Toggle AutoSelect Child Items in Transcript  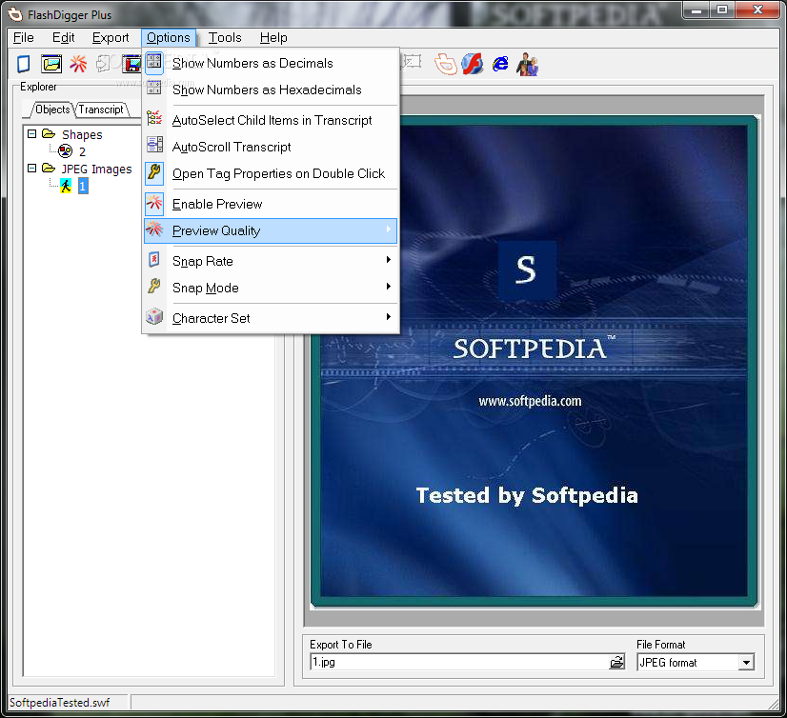point(271,120)
